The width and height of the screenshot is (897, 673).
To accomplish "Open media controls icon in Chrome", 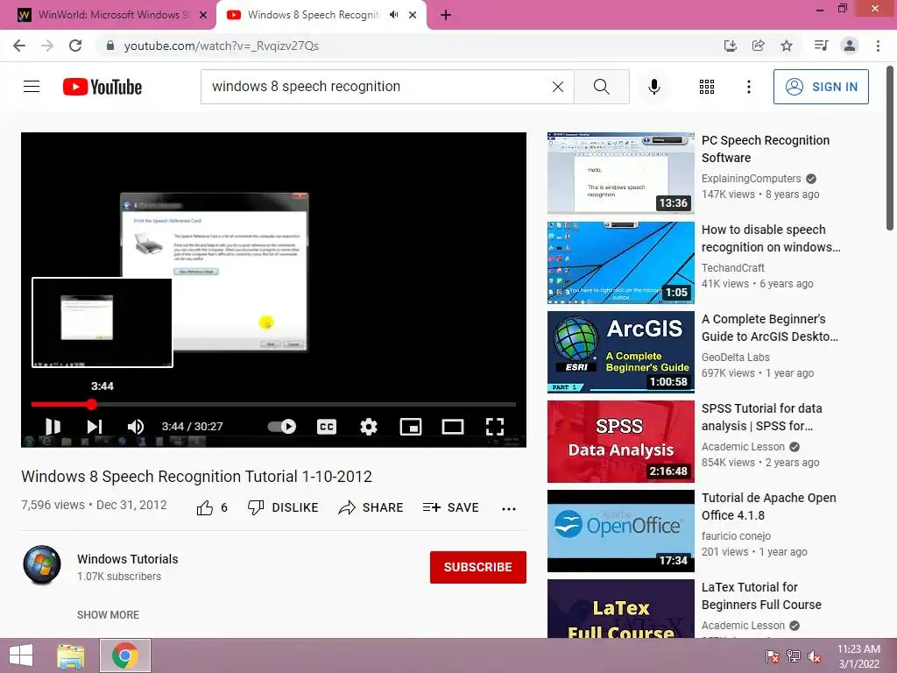I will tap(821, 46).
